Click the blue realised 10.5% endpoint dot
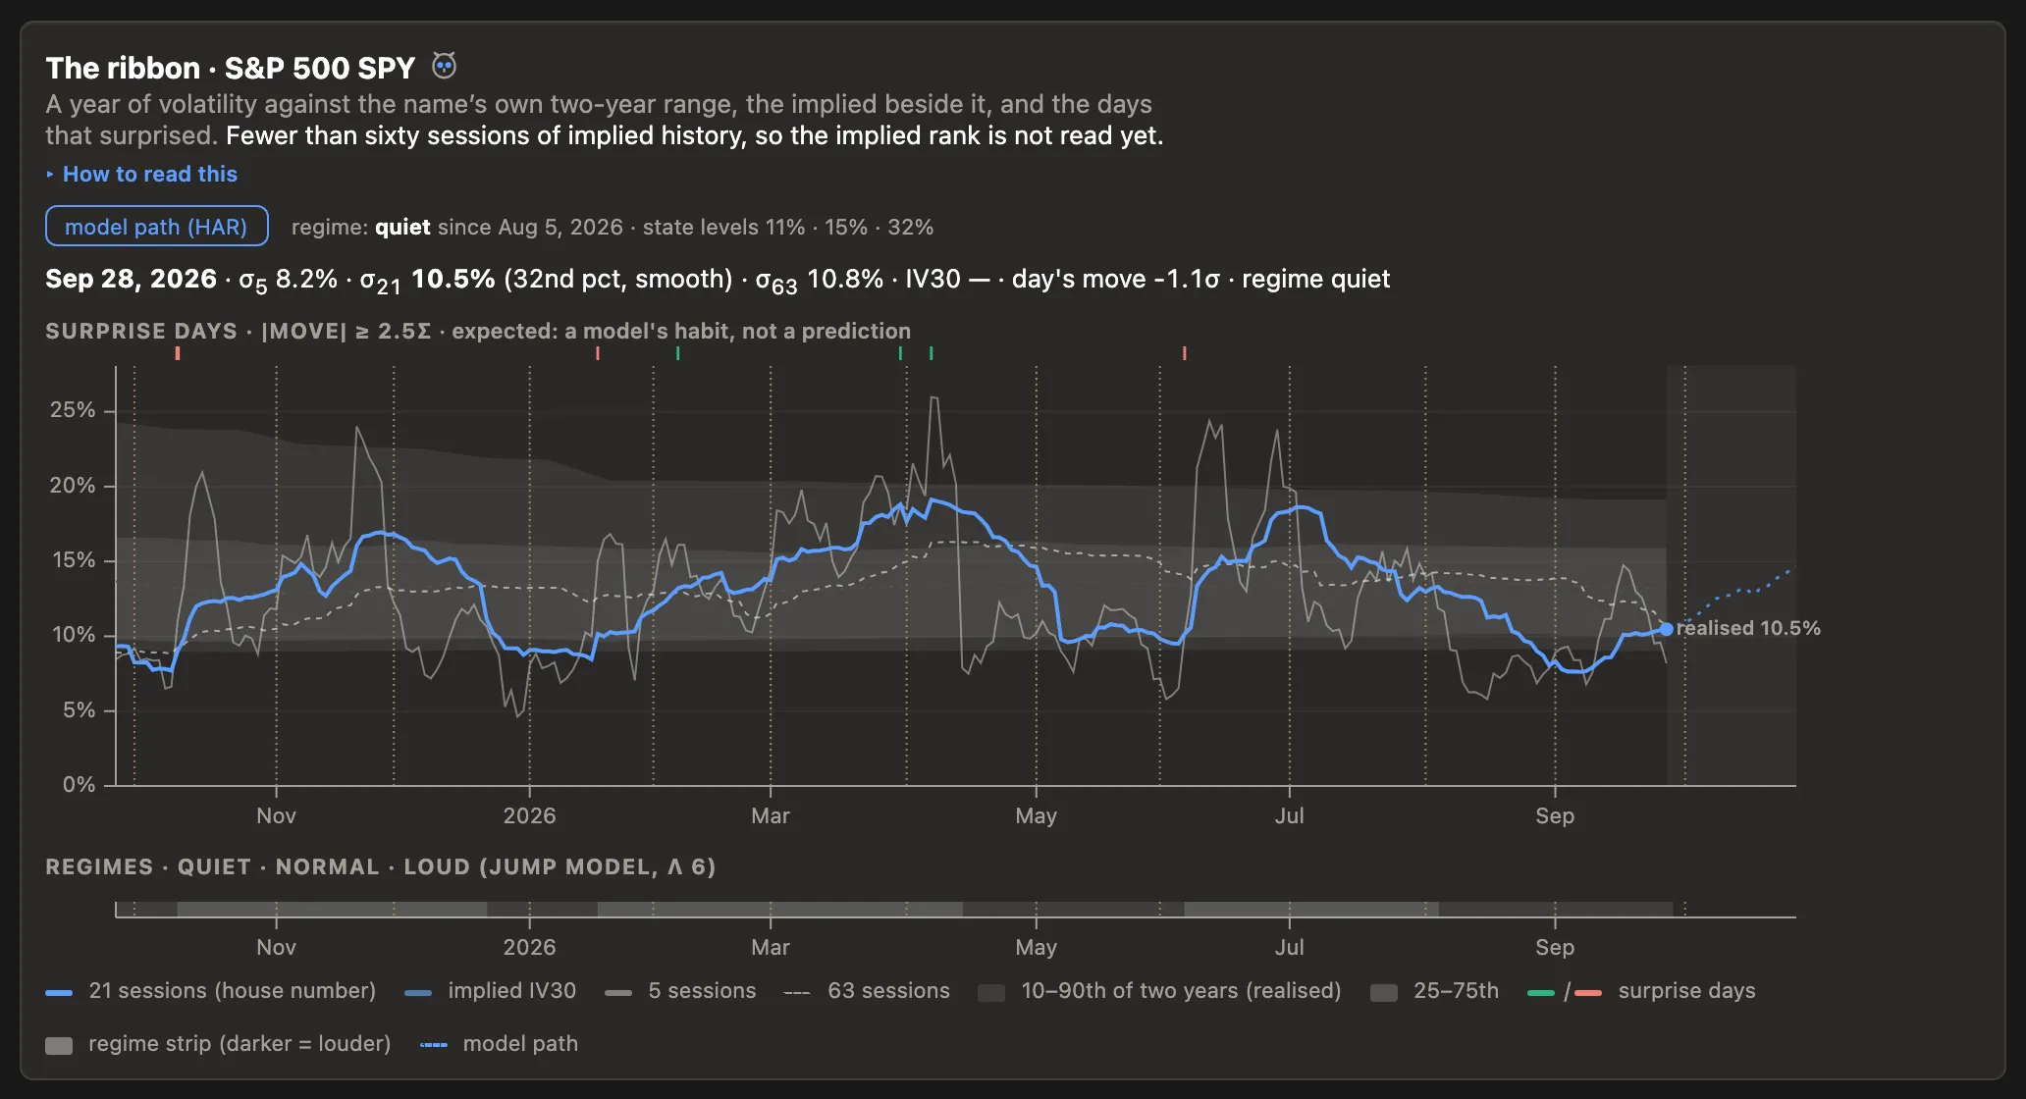This screenshot has height=1099, width=2026. [x=1666, y=629]
